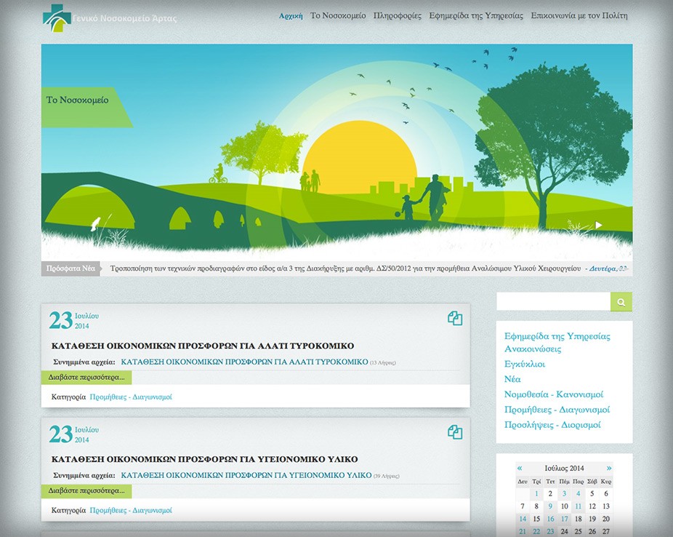Click Διαβάστε περισσότερα on the ΥΓΕΙΟΝΟΜΙΚΟ ΥΛΙΚΟ post

click(86, 490)
